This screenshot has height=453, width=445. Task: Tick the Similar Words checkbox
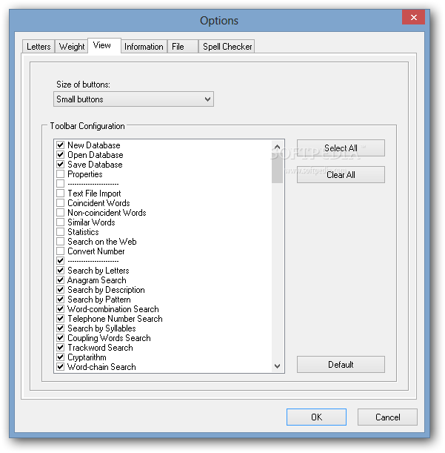pos(60,222)
